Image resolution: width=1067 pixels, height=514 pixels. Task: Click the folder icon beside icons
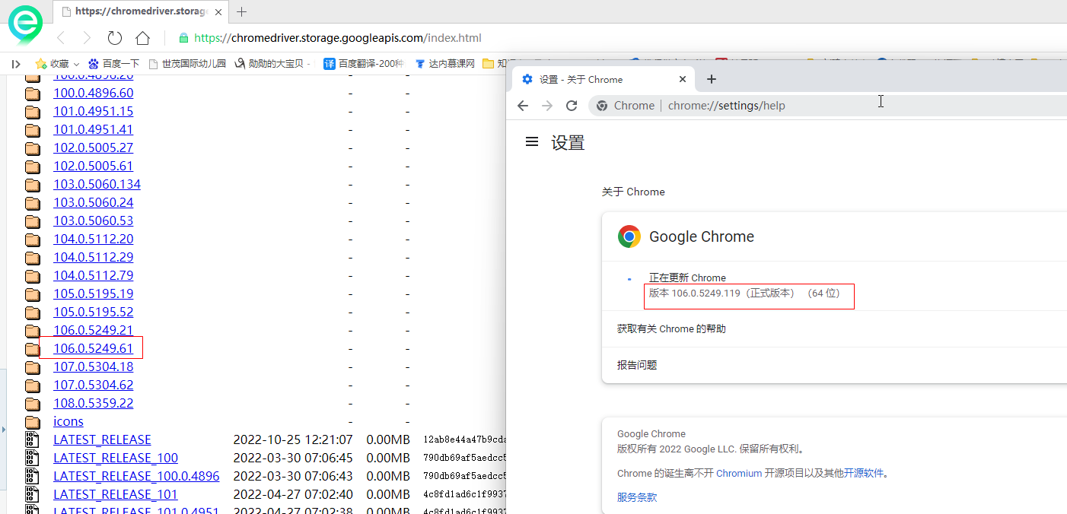32,422
